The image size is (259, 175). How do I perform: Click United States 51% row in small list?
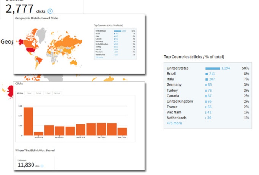point(115,31)
